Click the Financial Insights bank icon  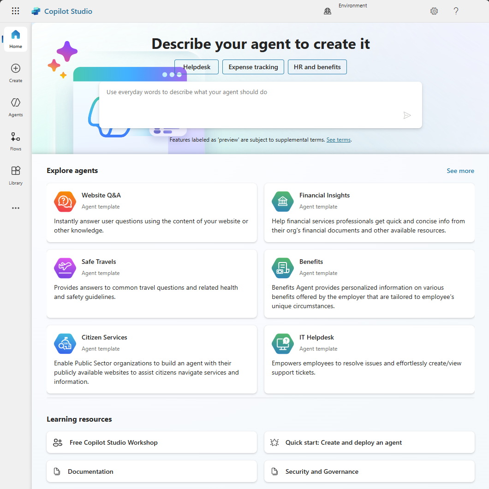coord(282,202)
